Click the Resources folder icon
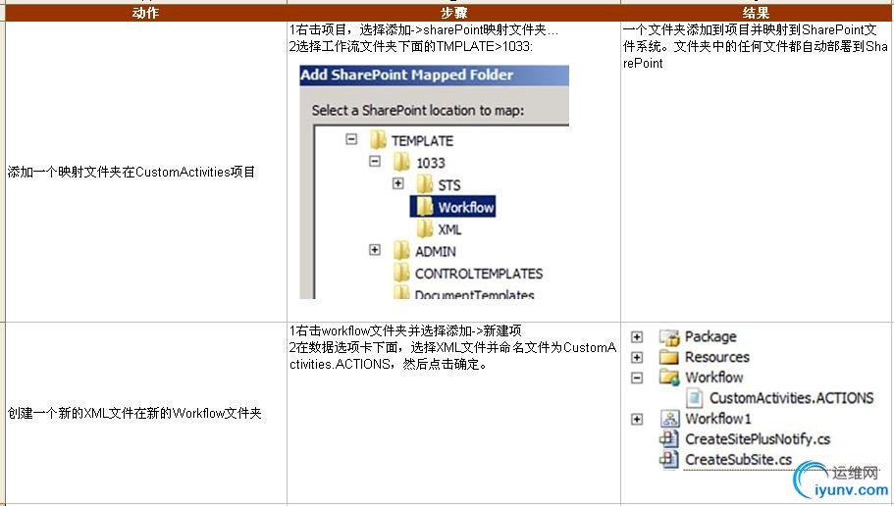 pyautogui.click(x=669, y=357)
